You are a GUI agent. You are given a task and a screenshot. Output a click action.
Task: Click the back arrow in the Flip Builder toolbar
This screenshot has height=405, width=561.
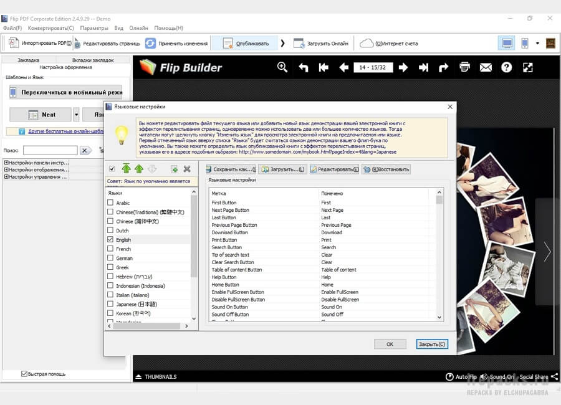(304, 67)
